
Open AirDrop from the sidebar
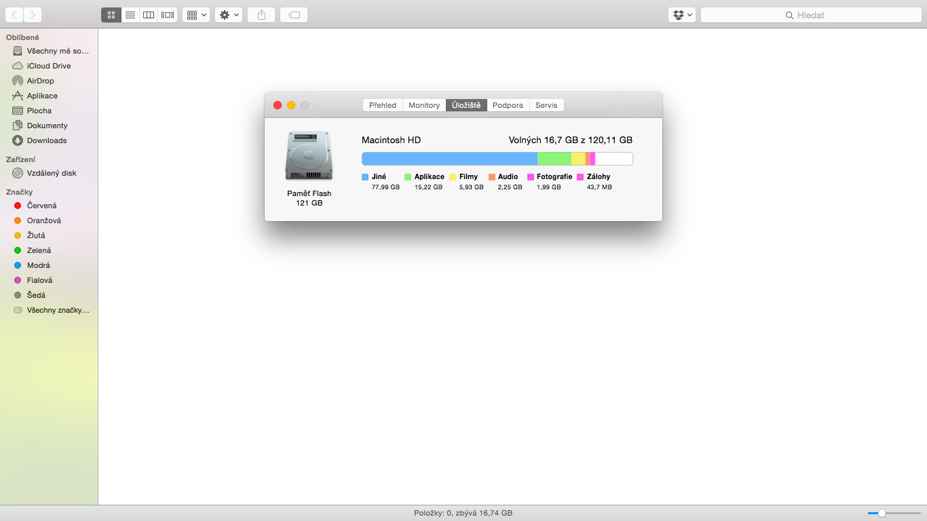(x=49, y=81)
